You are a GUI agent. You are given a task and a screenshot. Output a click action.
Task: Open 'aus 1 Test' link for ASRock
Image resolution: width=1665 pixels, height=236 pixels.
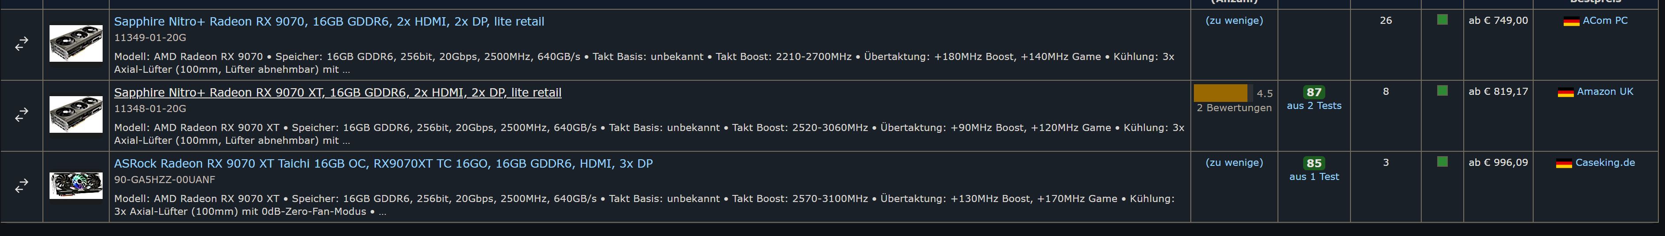pos(1314,177)
